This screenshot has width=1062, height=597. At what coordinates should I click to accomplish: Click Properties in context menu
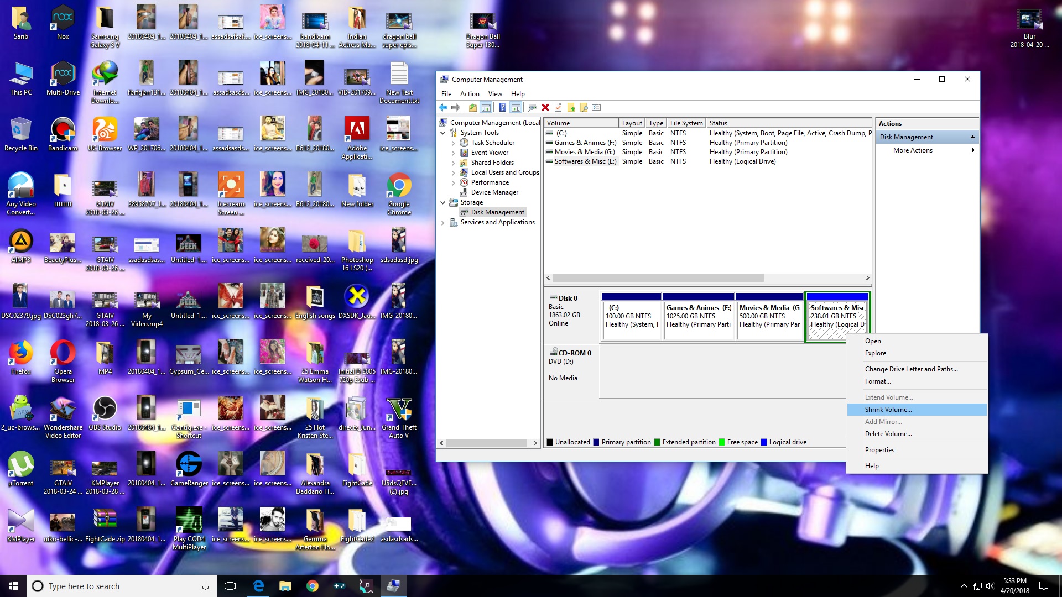coord(917,450)
